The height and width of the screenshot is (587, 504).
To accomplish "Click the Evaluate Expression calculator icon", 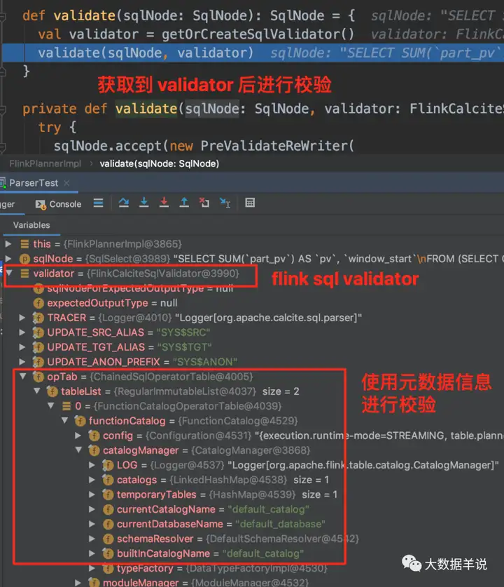I will click(250, 203).
